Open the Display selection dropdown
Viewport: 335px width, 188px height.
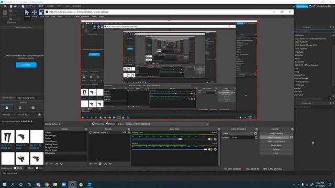167,124
